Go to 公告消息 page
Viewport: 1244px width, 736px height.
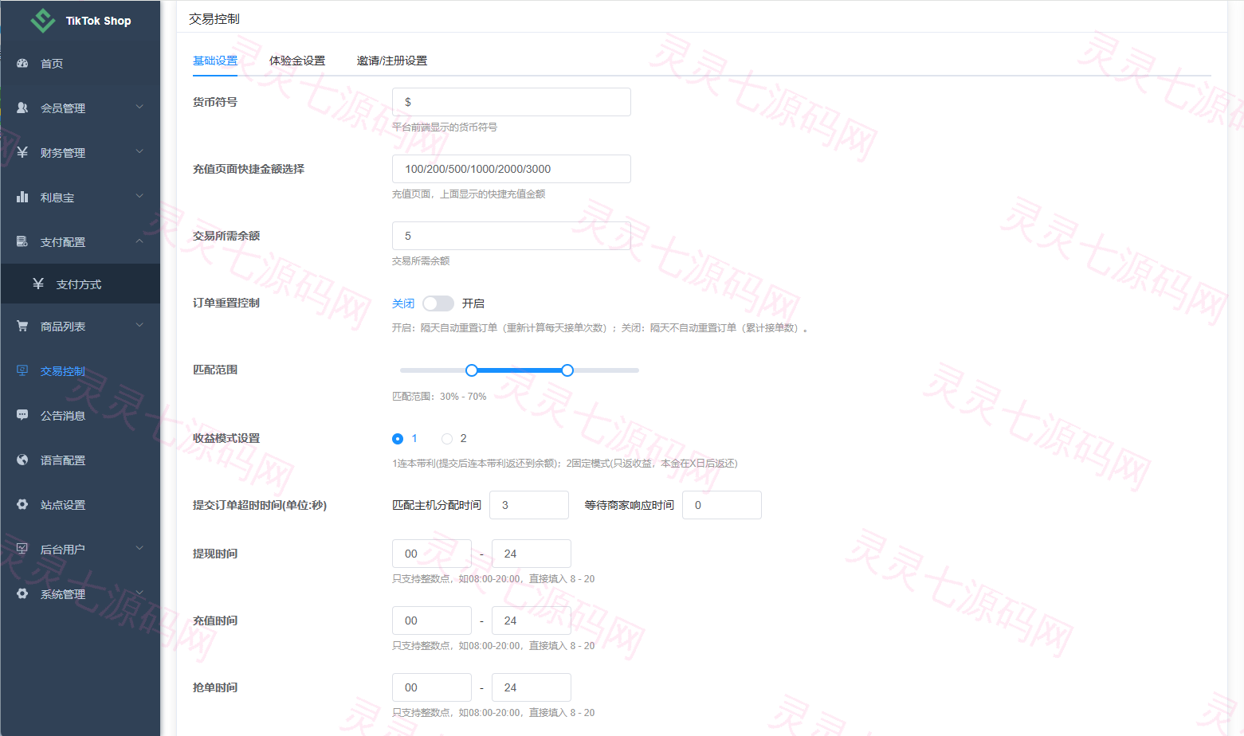point(80,415)
